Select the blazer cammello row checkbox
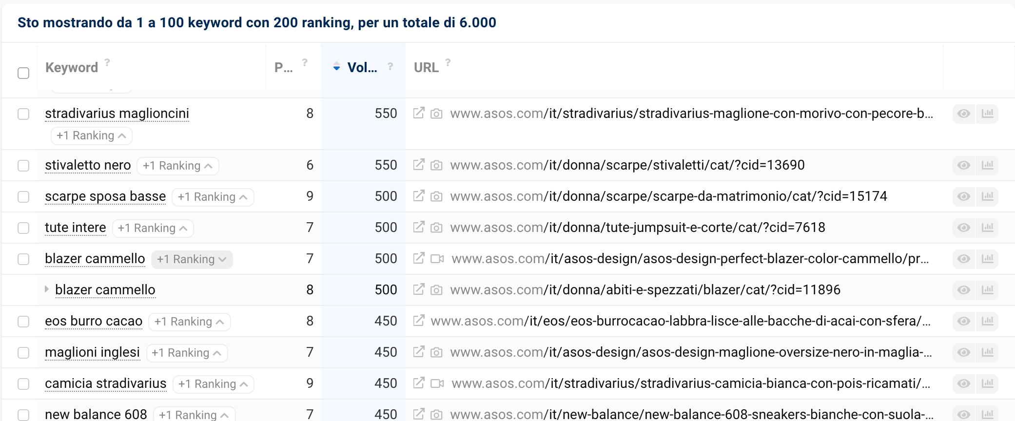 [23, 259]
